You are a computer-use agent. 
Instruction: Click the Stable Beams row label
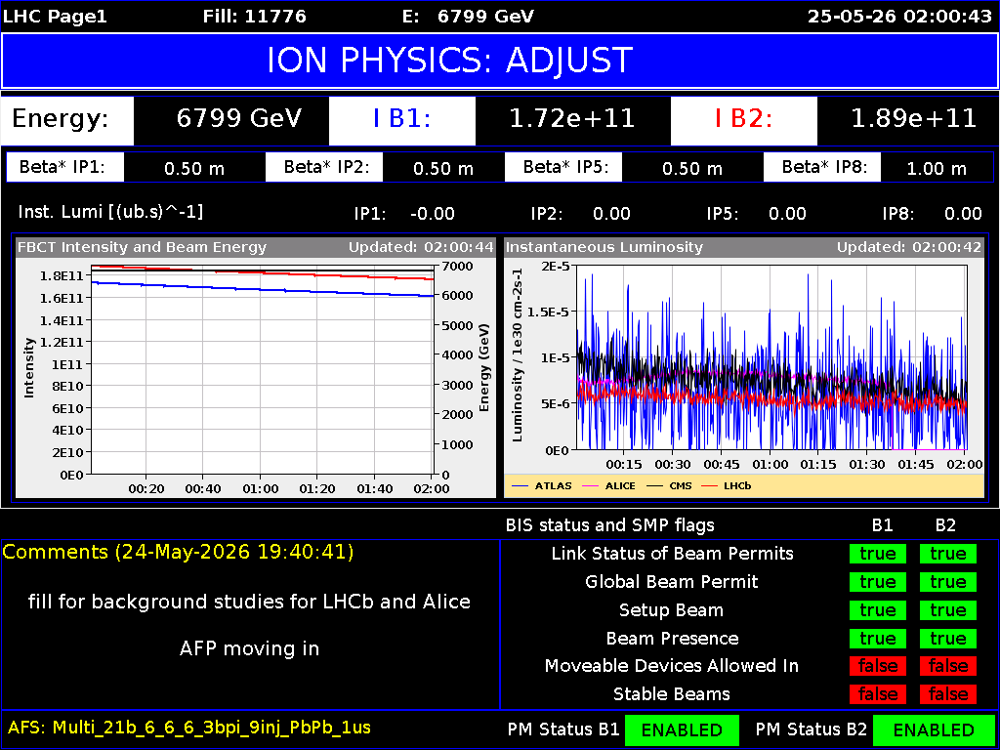coord(672,694)
